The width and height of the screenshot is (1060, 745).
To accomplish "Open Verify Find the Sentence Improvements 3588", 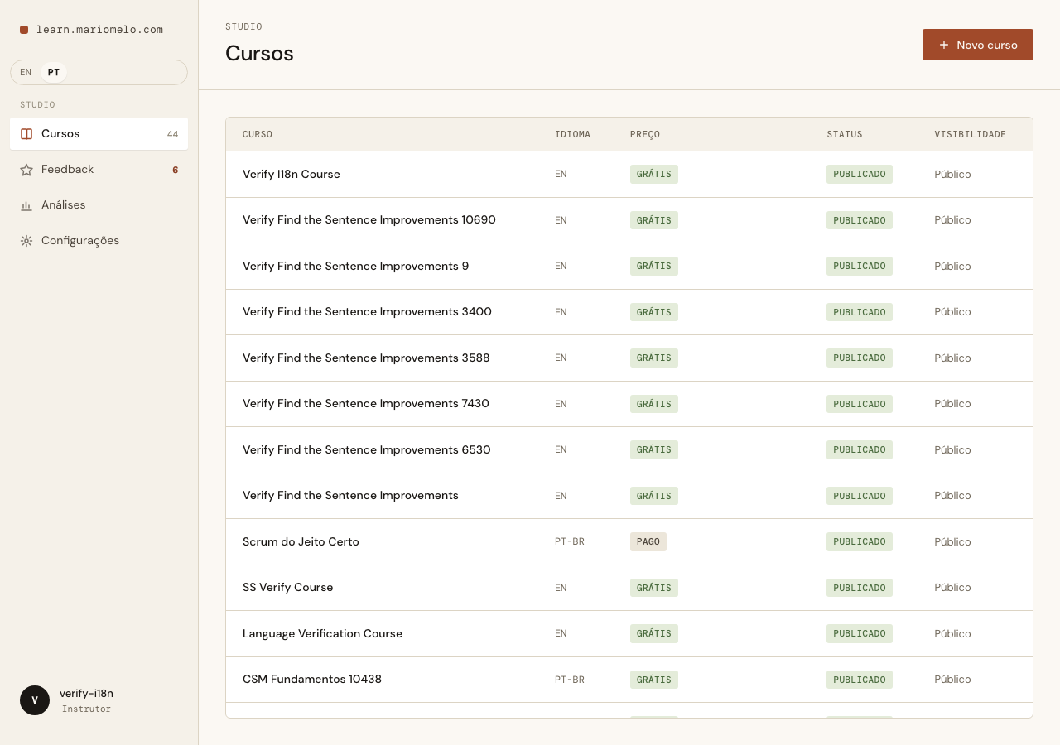I will [x=629, y=358].
